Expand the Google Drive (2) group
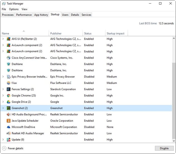 click(x=3, y=102)
